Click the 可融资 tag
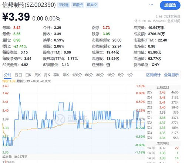The image size is (185, 163). click(x=78, y=5)
